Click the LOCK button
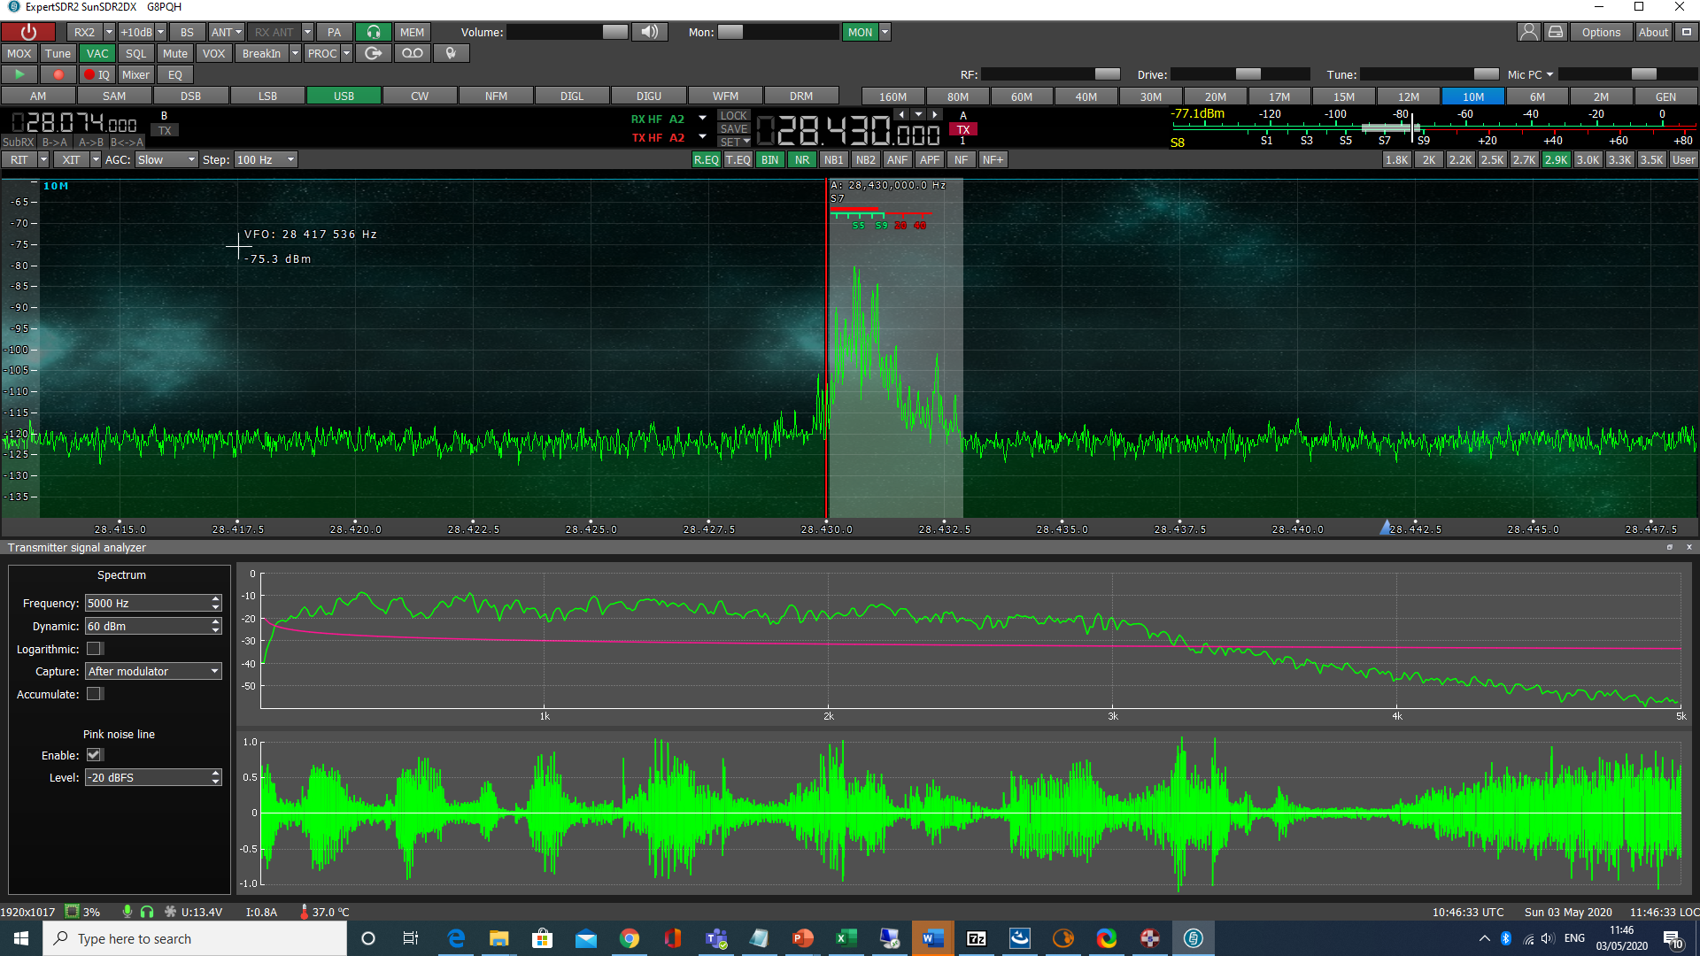 point(733,115)
